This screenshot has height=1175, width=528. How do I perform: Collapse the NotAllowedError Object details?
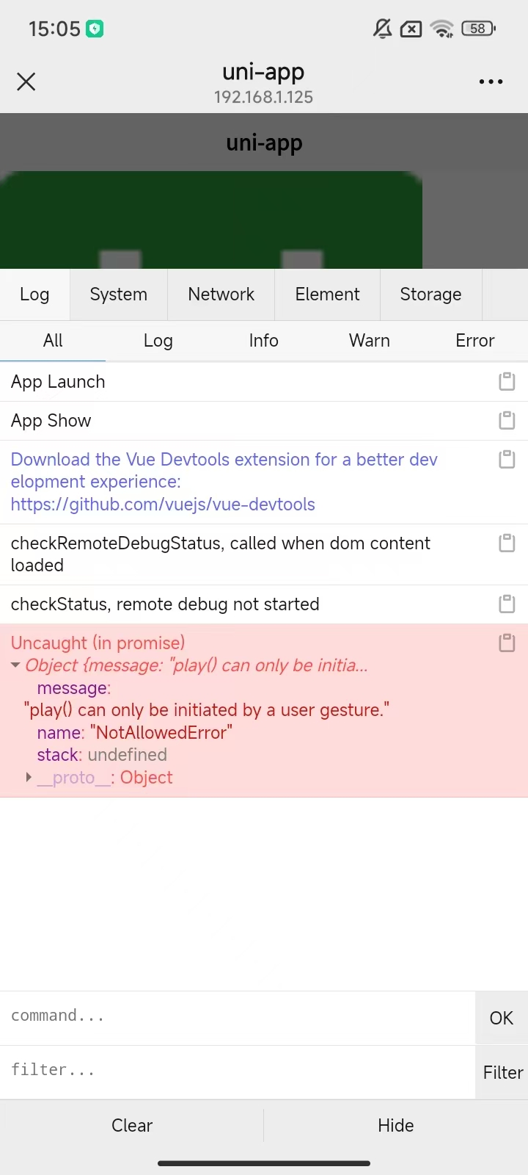[15, 665]
